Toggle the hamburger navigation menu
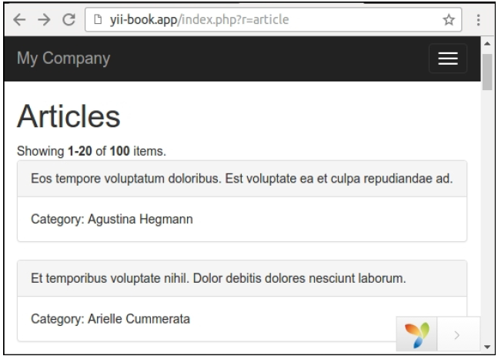 pos(447,59)
